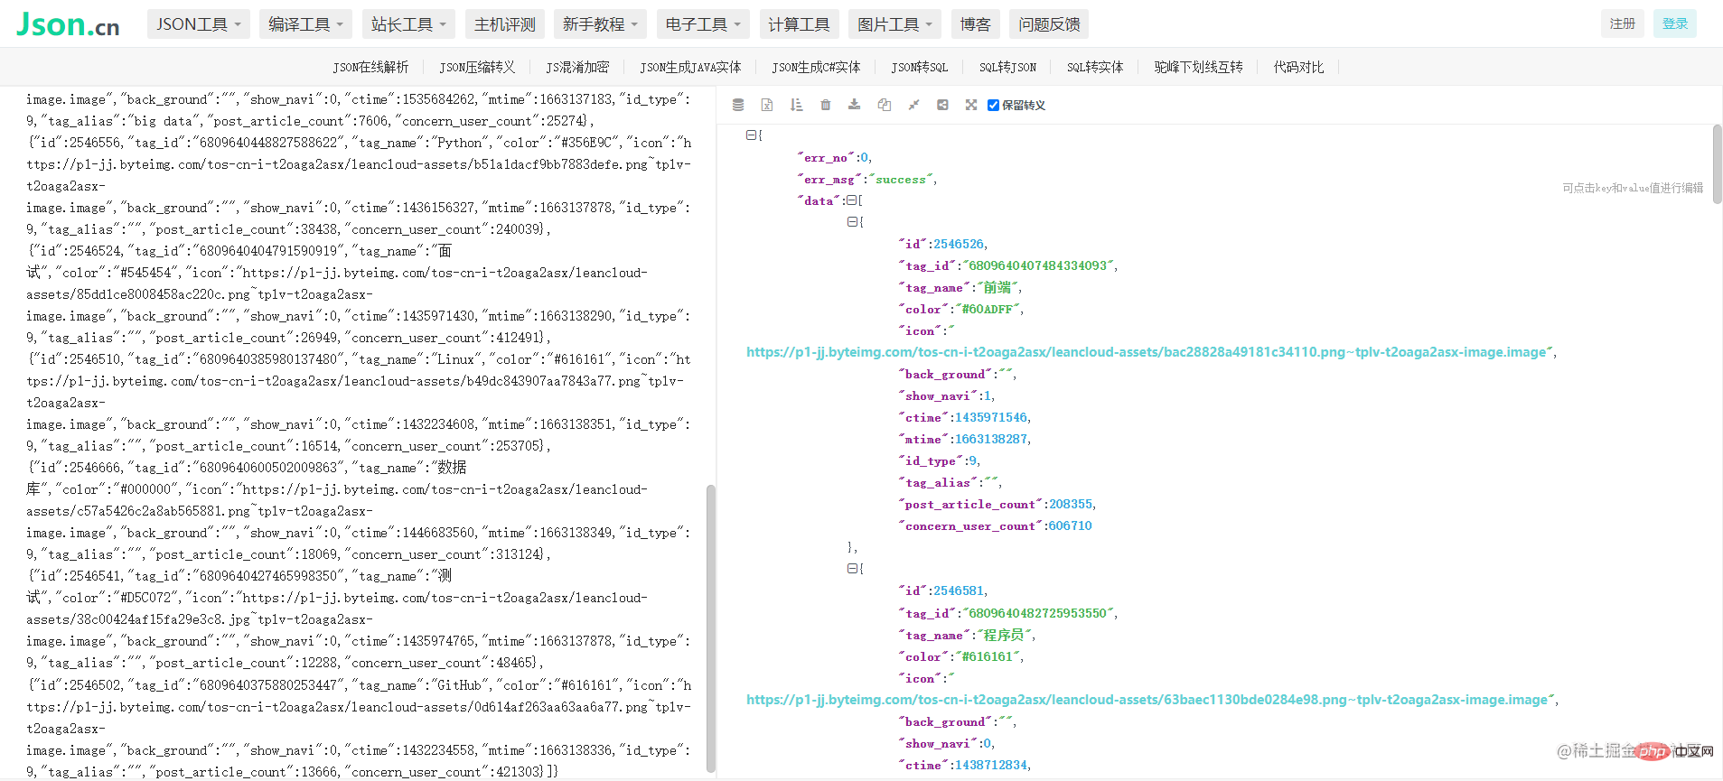The height and width of the screenshot is (781, 1723).
Task: Open the bac28828a49181c34110.png icon URL link
Action: 1146,352
